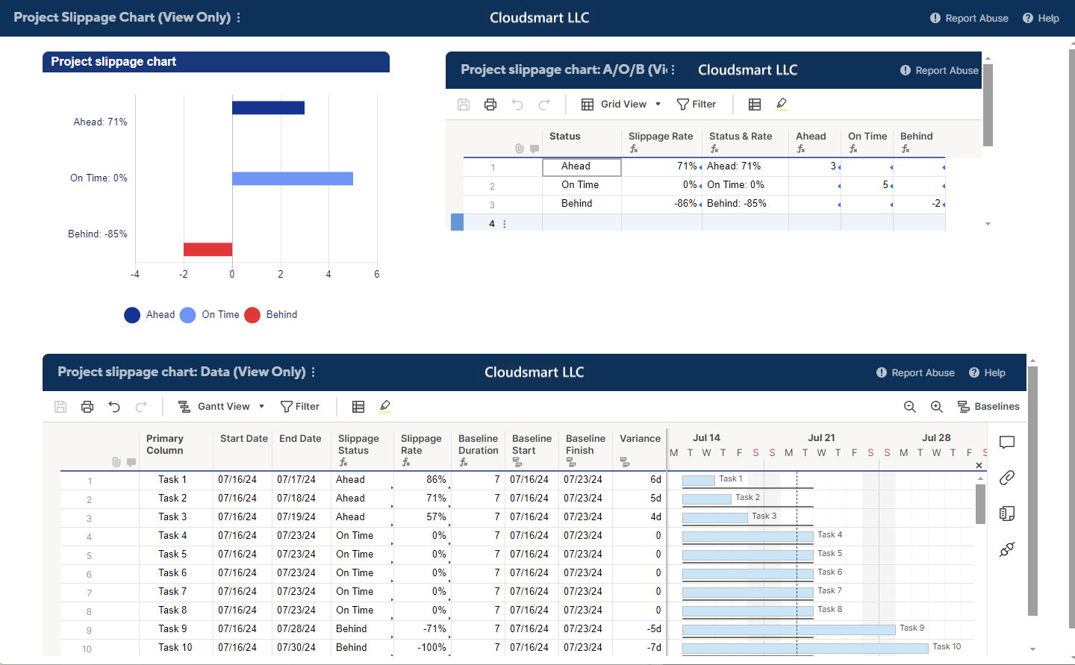Image resolution: width=1075 pixels, height=665 pixels.
Task: Open the options menu beside the A/O/B sheet title
Action: coord(673,70)
